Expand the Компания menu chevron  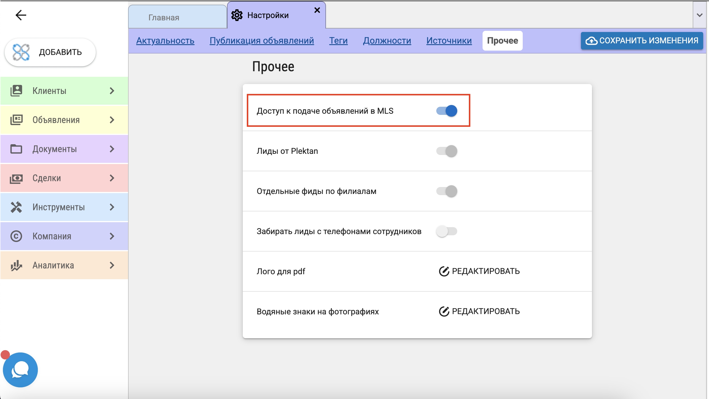click(x=112, y=236)
